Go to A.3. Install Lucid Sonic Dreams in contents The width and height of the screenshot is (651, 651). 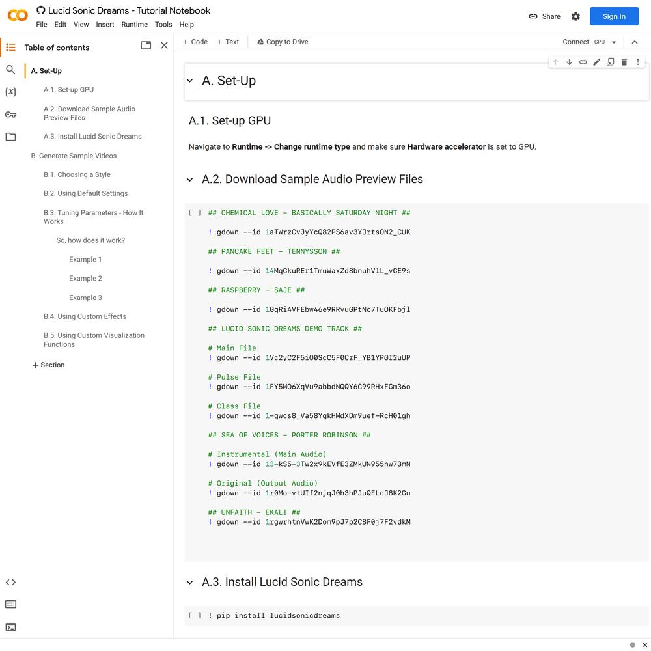click(x=92, y=137)
